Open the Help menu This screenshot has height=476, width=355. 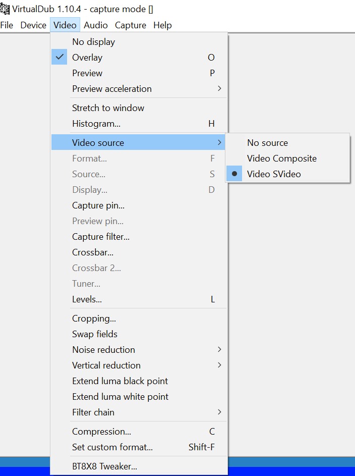coord(162,25)
